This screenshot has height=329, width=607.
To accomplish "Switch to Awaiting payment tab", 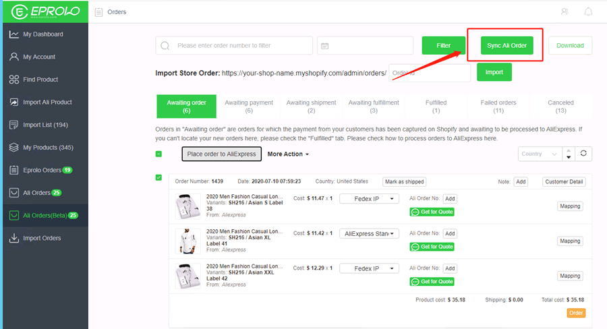I will click(x=249, y=106).
